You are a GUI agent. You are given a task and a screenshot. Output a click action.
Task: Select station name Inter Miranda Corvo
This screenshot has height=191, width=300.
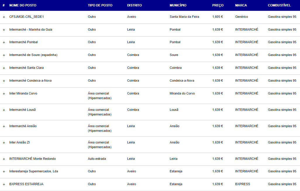(23, 94)
